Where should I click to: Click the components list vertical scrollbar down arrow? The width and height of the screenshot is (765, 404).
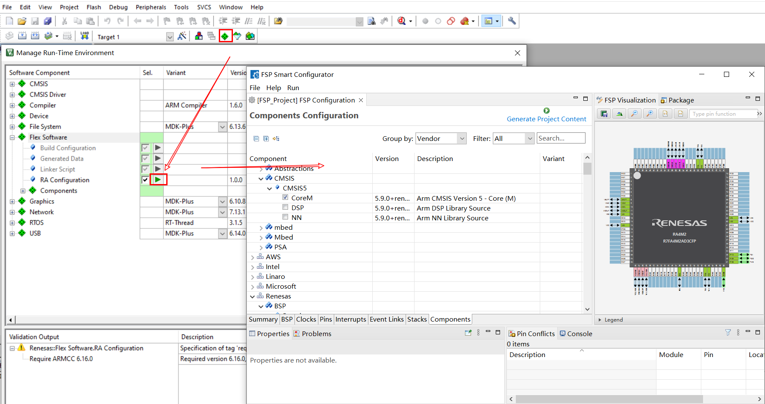(587, 309)
